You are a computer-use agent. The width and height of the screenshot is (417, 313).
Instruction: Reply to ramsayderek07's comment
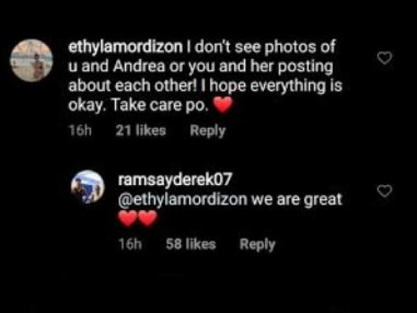tap(257, 244)
